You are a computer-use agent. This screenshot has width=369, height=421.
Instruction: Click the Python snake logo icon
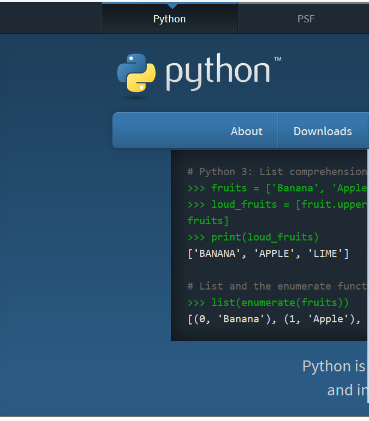coord(136,73)
